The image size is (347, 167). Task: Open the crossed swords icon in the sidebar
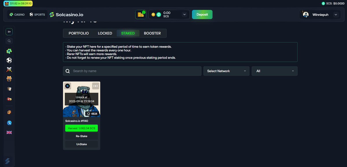click(9, 69)
